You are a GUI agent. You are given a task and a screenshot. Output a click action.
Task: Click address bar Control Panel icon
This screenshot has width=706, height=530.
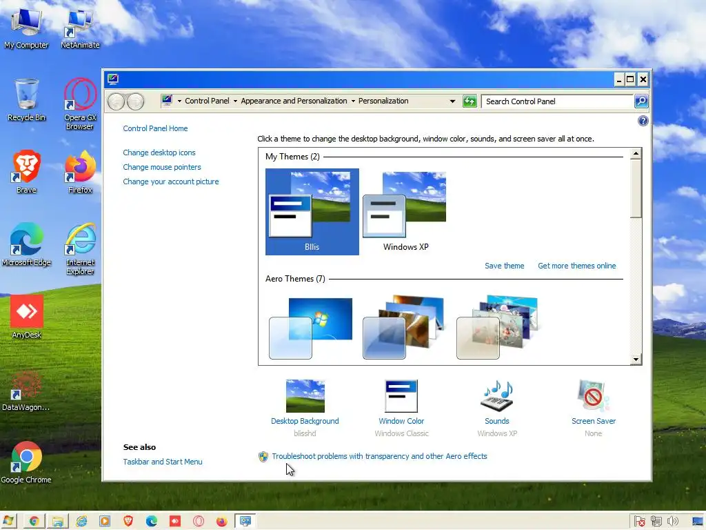pos(167,101)
